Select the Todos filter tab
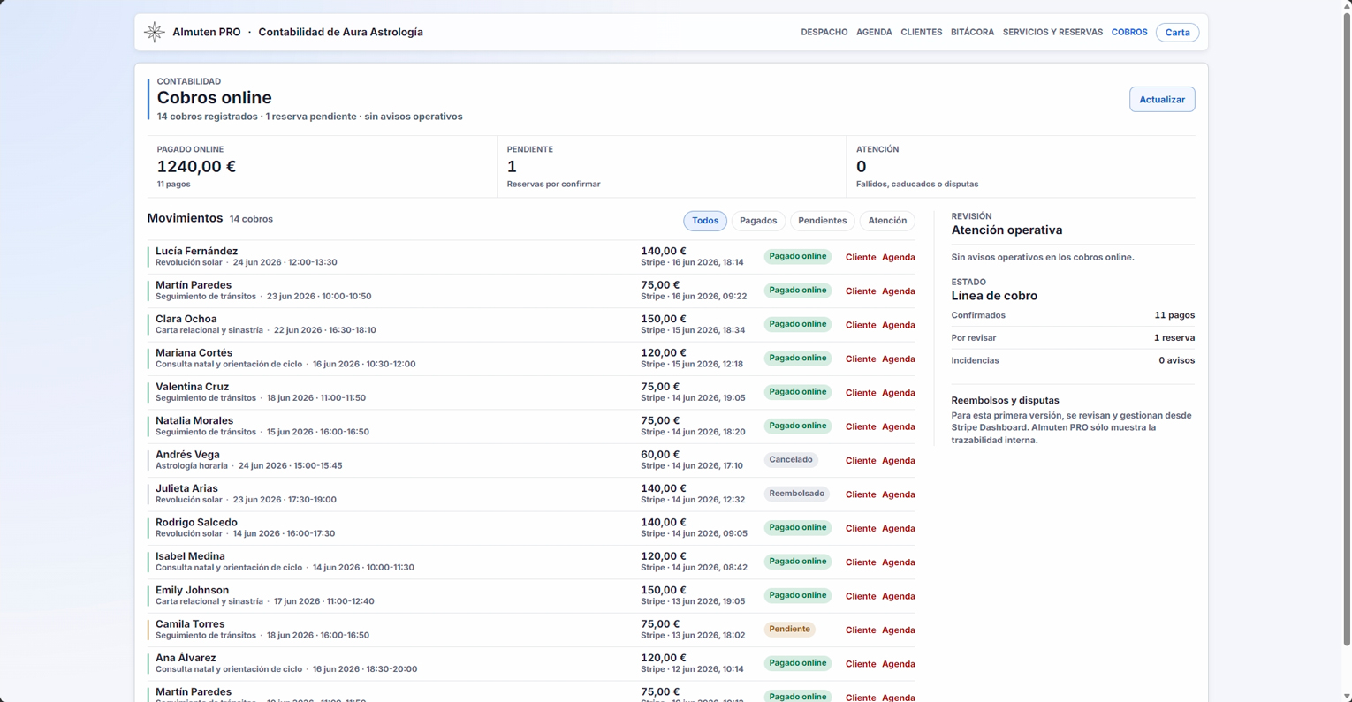1352x702 pixels. (705, 221)
